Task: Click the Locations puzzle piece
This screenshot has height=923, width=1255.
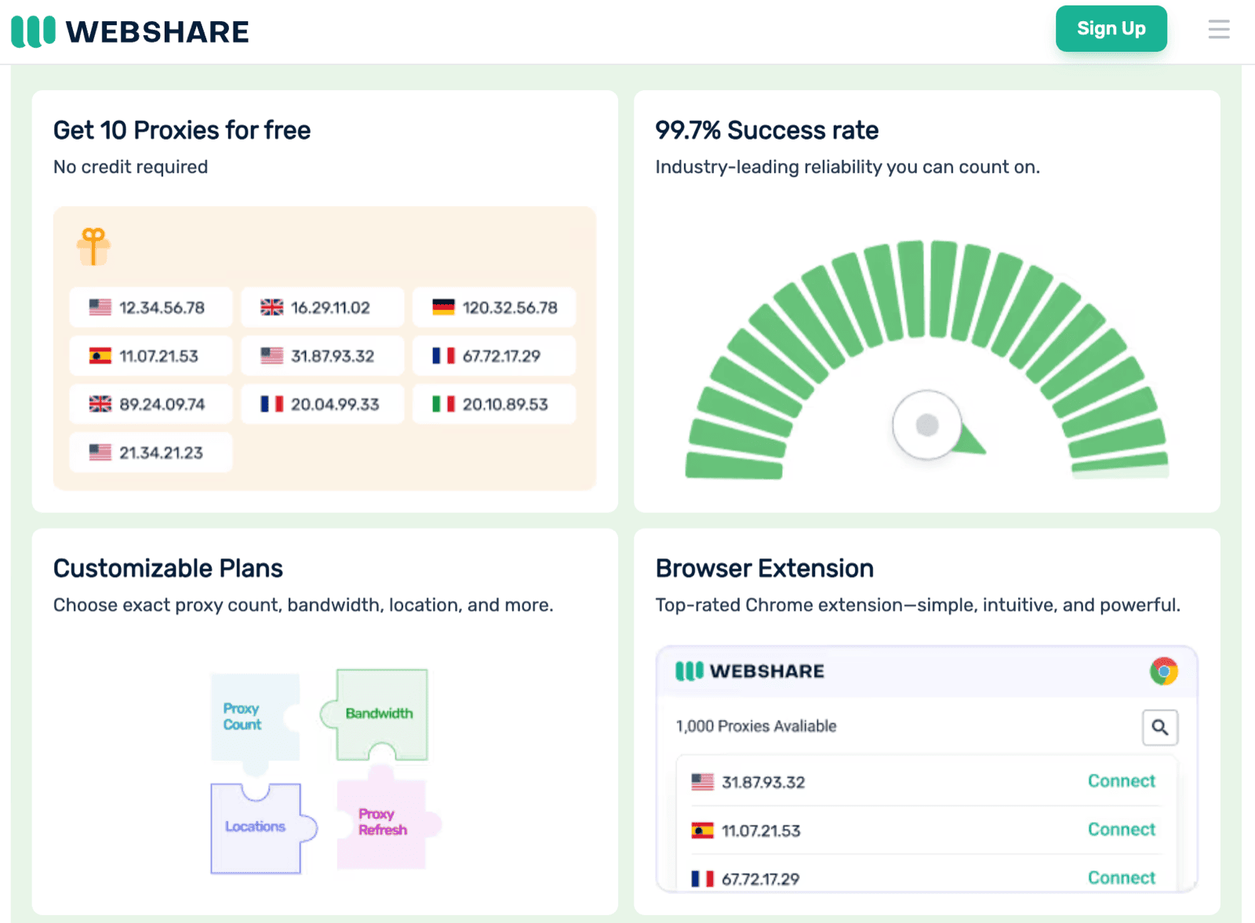Action: 262,827
